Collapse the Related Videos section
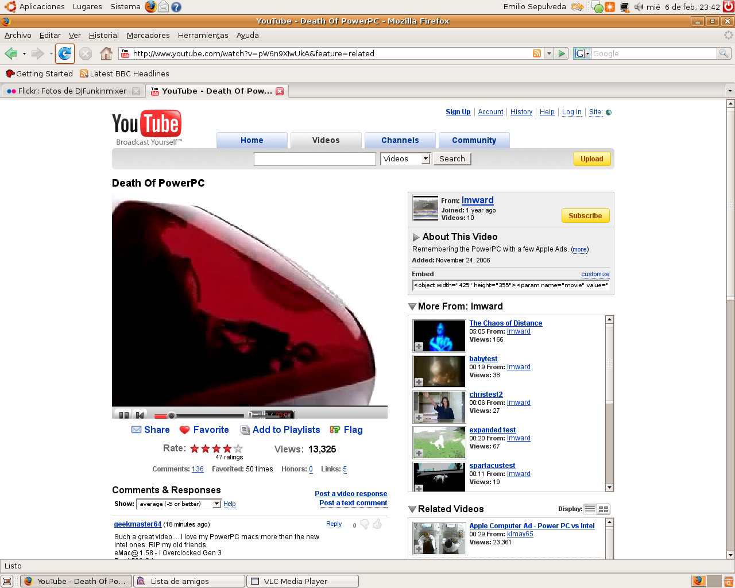Image resolution: width=735 pixels, height=588 pixels. coord(412,509)
